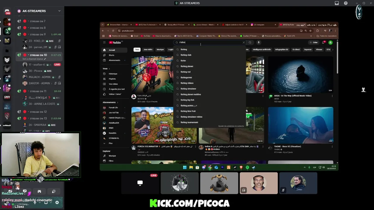Open the 57CITY server icon
Viewport: 374px width, 210px height.
point(7,97)
